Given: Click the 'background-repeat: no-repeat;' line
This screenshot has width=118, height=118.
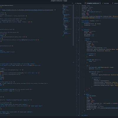Looking at the screenshot, I should click(x=95, y=106).
